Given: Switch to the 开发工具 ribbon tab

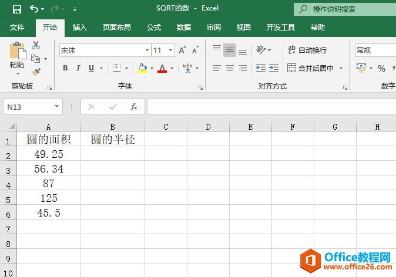Looking at the screenshot, I should [281, 27].
